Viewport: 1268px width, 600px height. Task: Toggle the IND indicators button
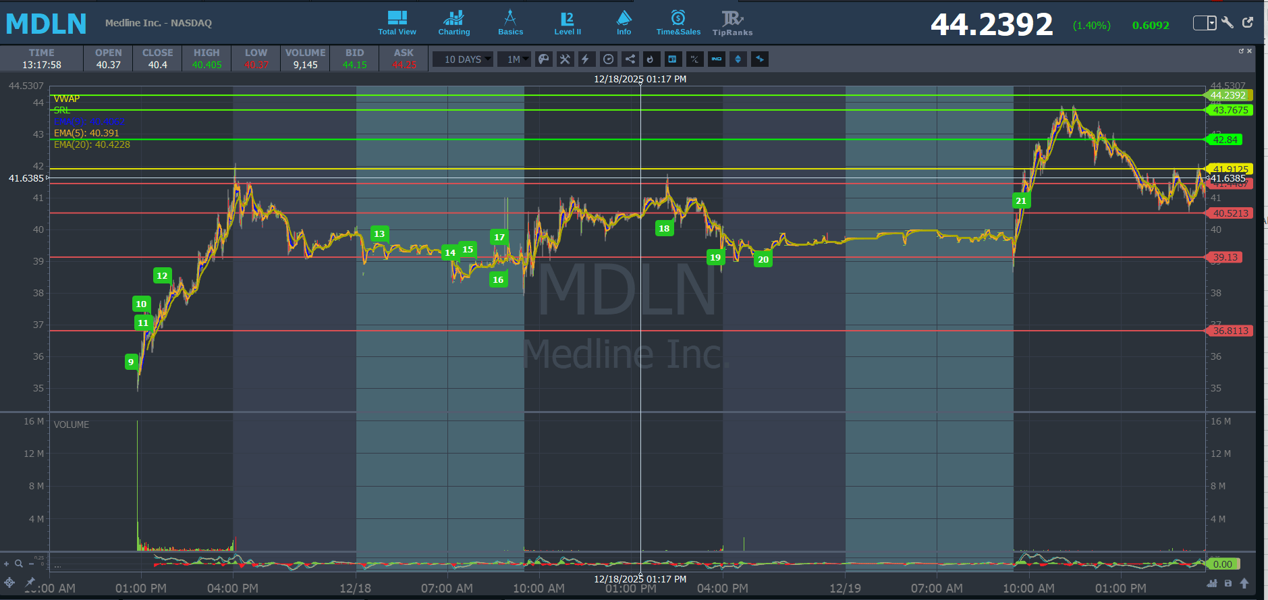[x=717, y=59]
